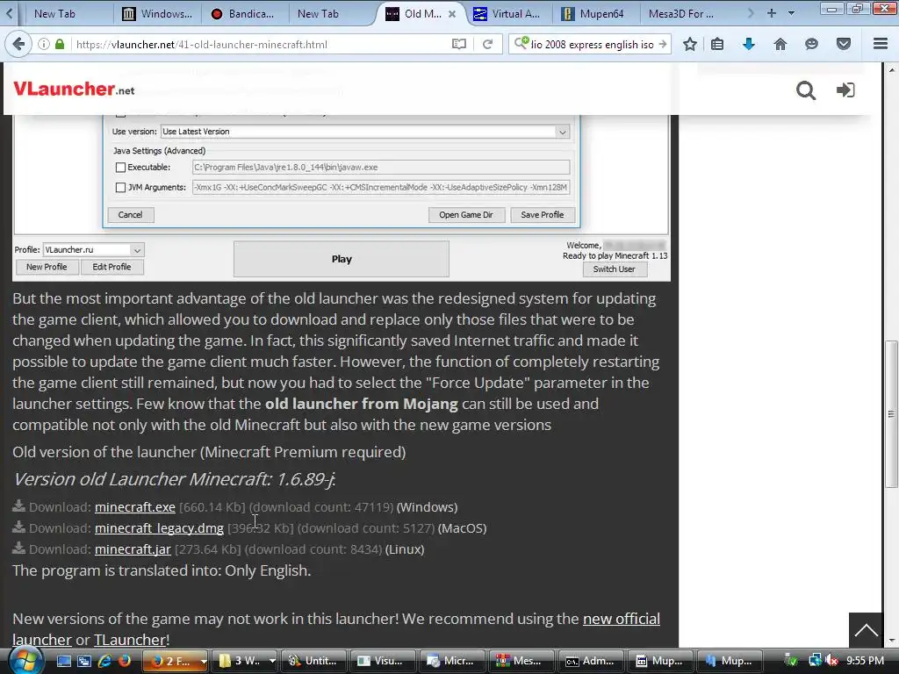
Task: Open the chat bubble toolbar icon
Action: coord(811,44)
